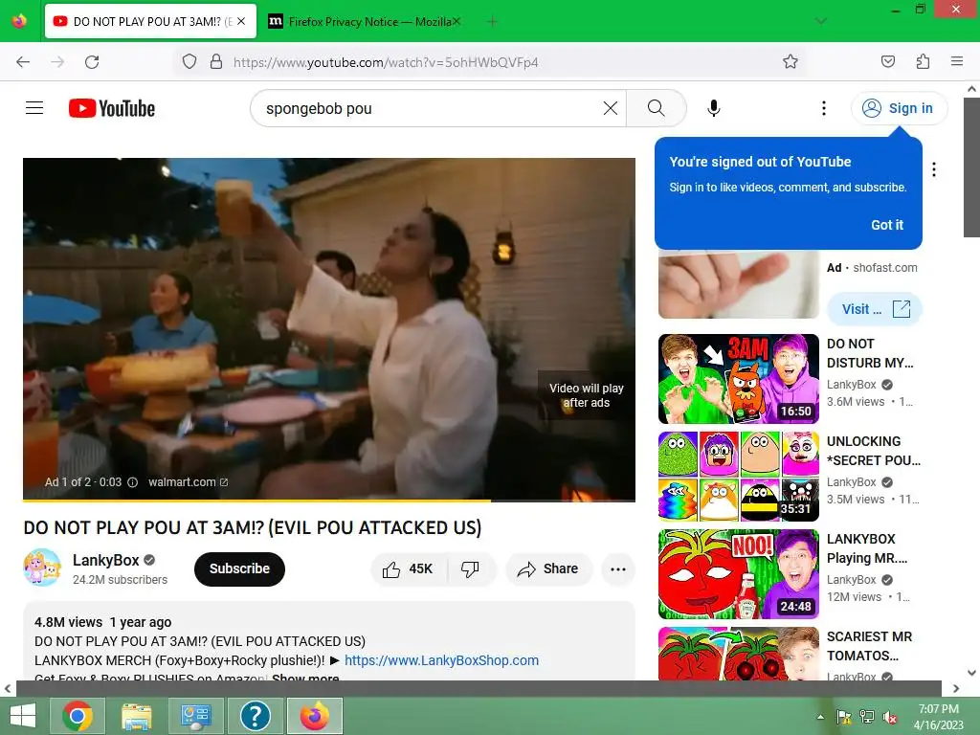The image size is (980, 735).
Task: Expand the list all tabs dropdown arrow
Action: click(x=821, y=21)
